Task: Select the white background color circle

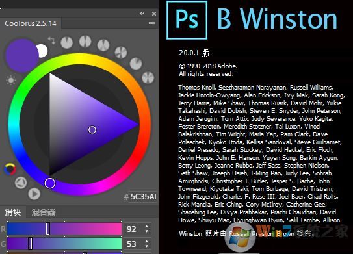Action: pos(42,51)
